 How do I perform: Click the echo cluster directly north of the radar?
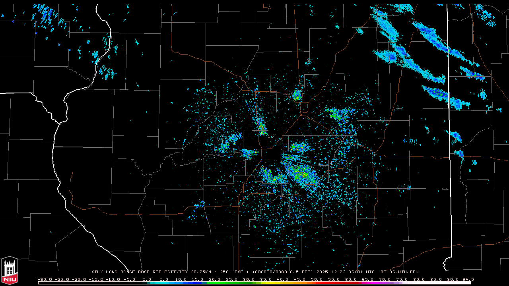pyautogui.click(x=297, y=95)
